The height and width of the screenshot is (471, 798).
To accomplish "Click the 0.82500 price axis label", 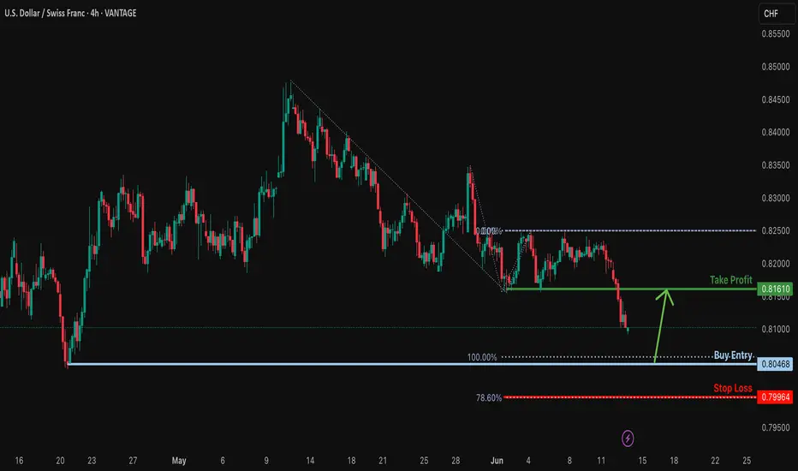I will [776, 231].
